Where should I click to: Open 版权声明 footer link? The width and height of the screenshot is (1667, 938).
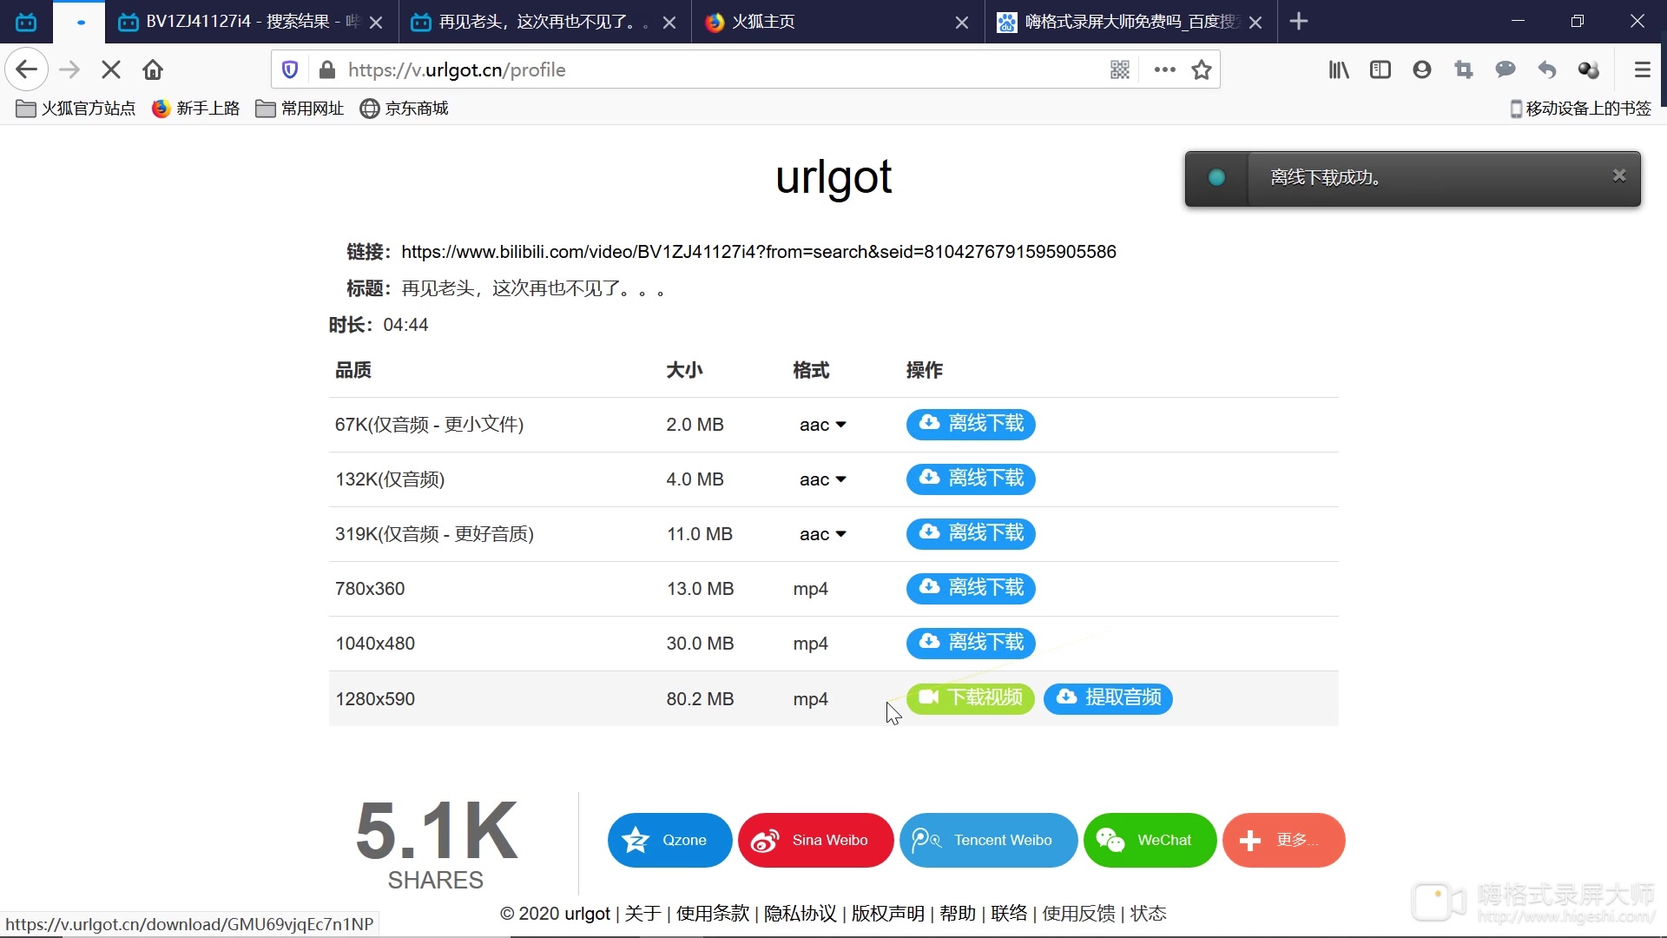pos(887,914)
